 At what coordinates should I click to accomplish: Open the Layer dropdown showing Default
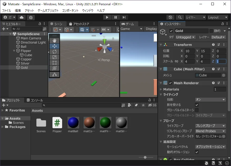(x=218, y=37)
